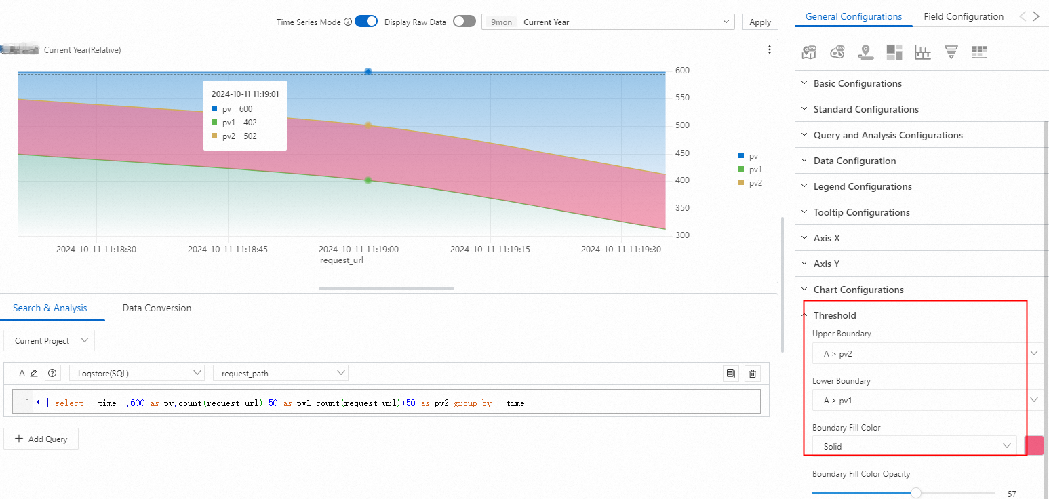Click the 'request_url' x-axis label

pos(342,260)
